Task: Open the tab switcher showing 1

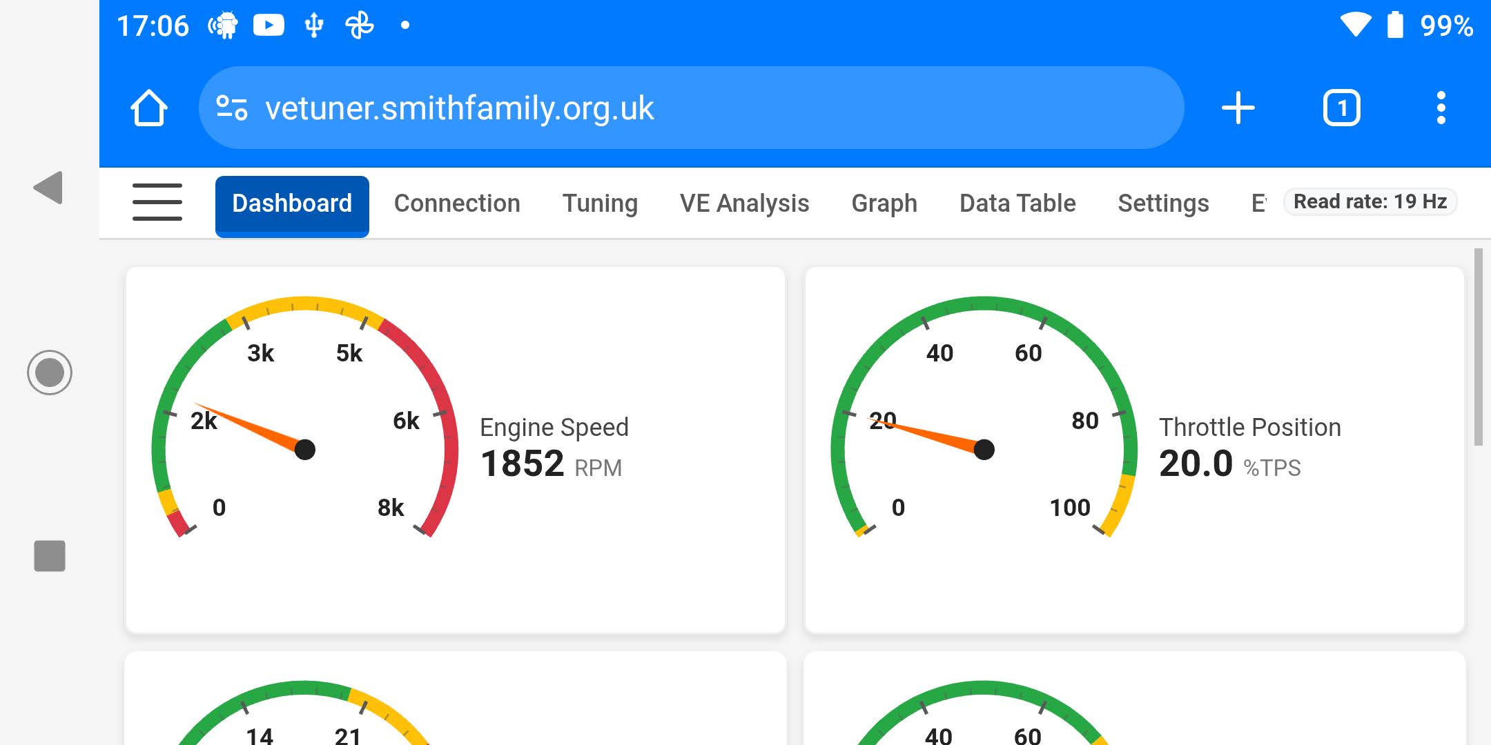Action: pyautogui.click(x=1341, y=108)
